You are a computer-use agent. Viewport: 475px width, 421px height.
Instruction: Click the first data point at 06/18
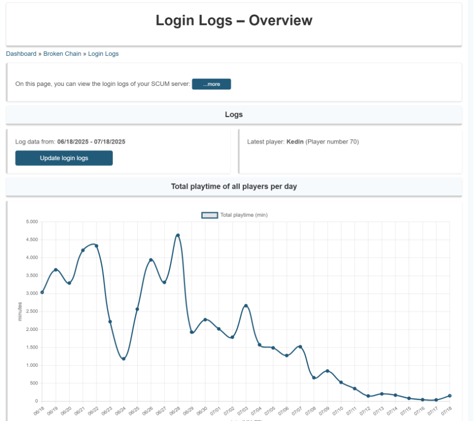pos(42,292)
